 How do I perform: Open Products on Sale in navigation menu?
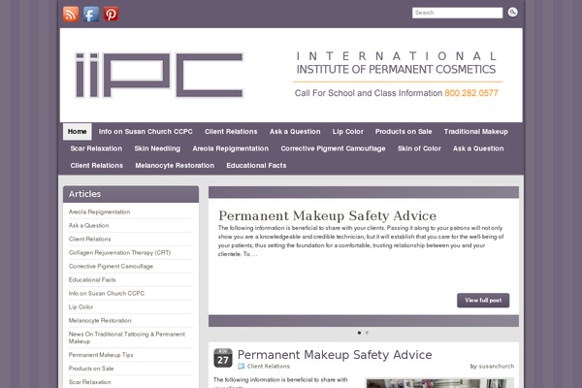404,132
